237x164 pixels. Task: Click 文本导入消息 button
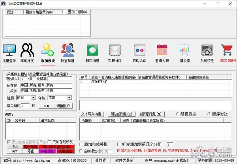point(91,114)
